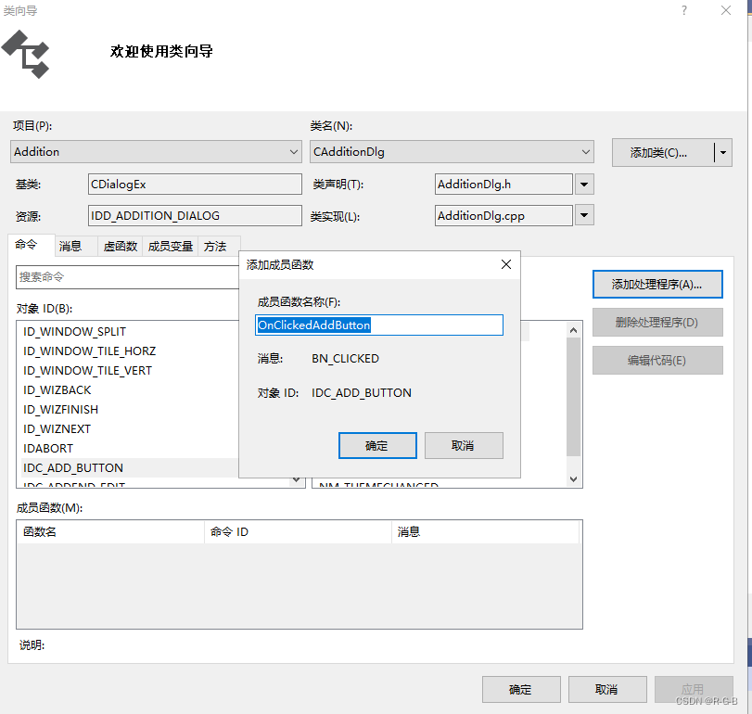Click the 资源 IDD_ADDITION_DIALOG field
Viewport: 752px width, 714px height.
tap(195, 215)
